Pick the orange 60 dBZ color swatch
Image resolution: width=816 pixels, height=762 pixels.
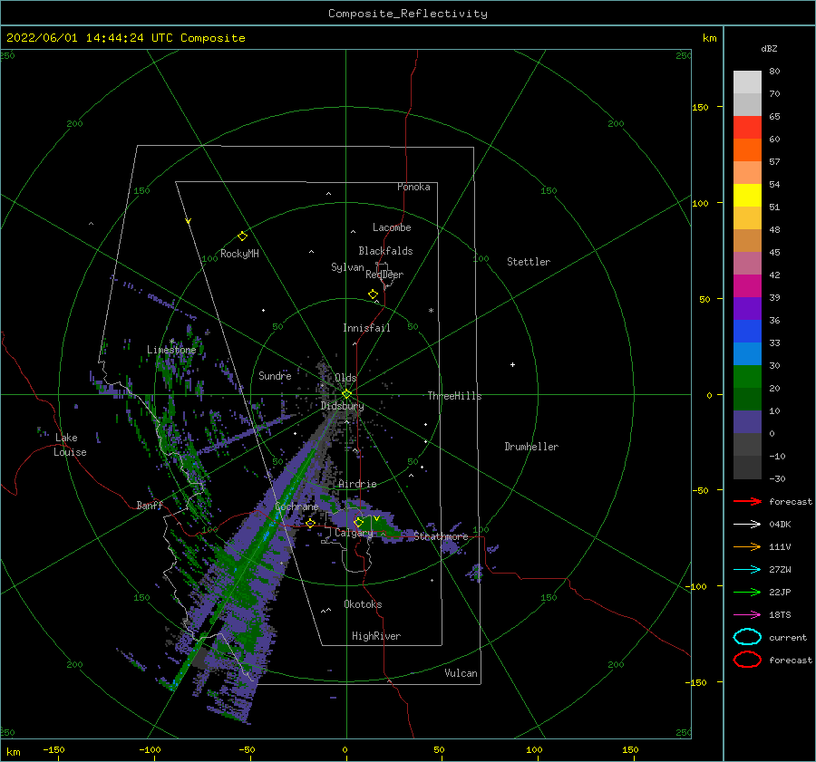(747, 150)
